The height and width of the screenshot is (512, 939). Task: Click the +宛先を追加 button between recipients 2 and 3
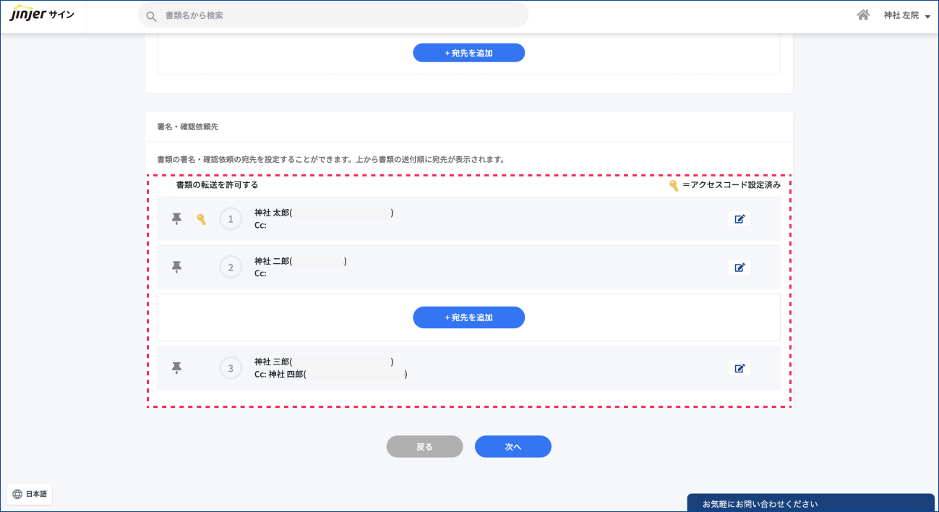tap(468, 317)
